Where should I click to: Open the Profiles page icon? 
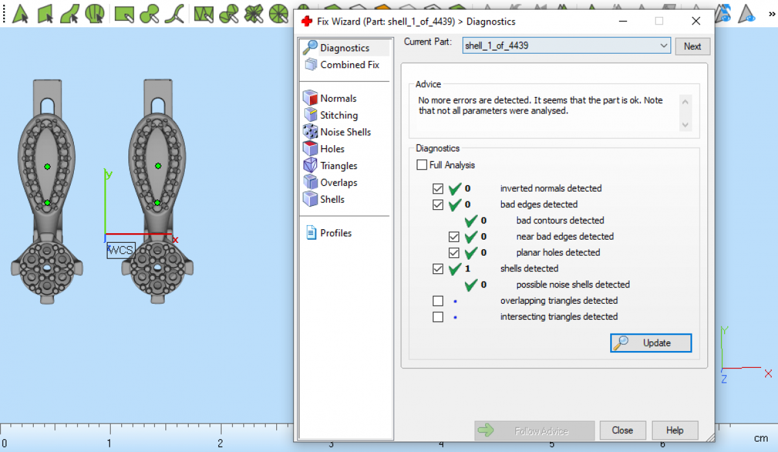[x=311, y=233]
